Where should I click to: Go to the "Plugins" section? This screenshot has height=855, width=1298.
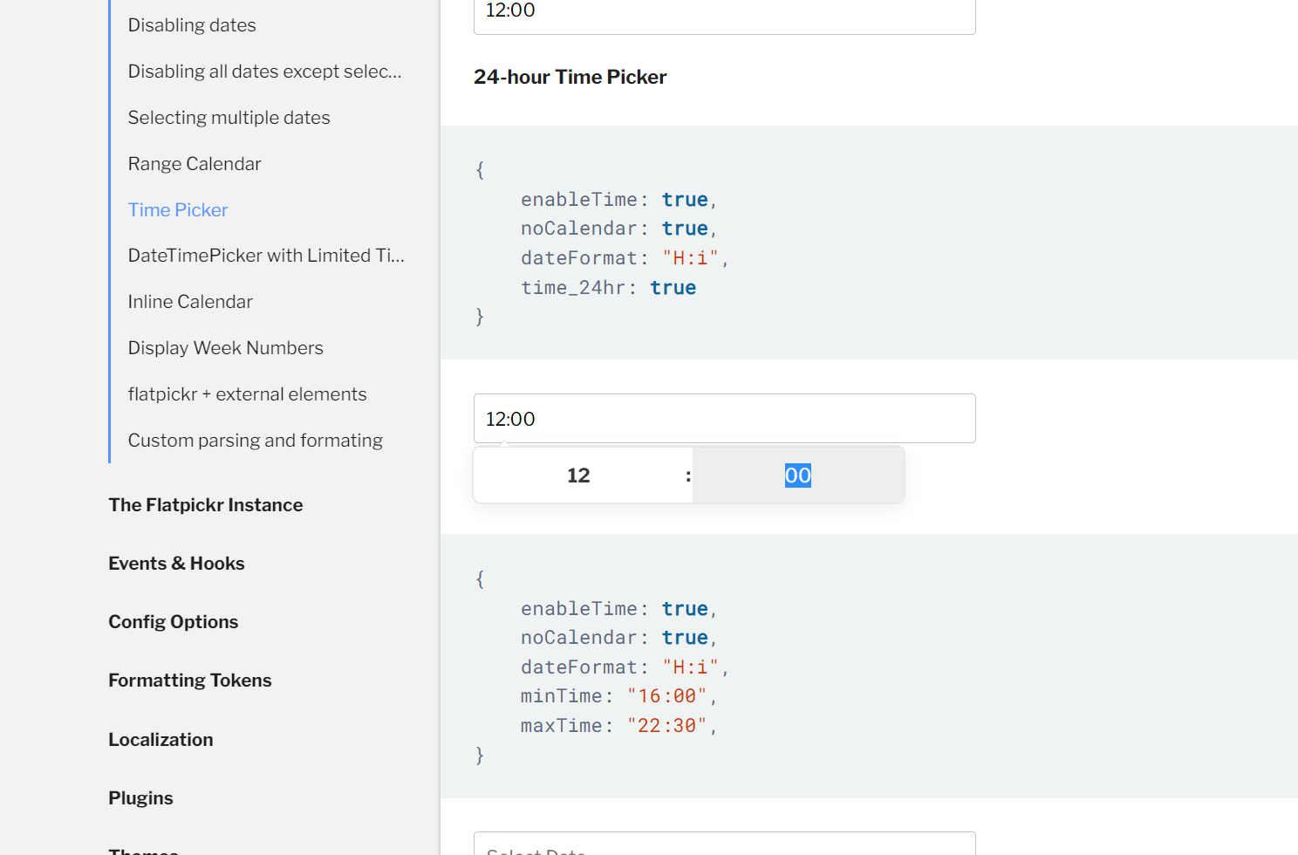140,797
